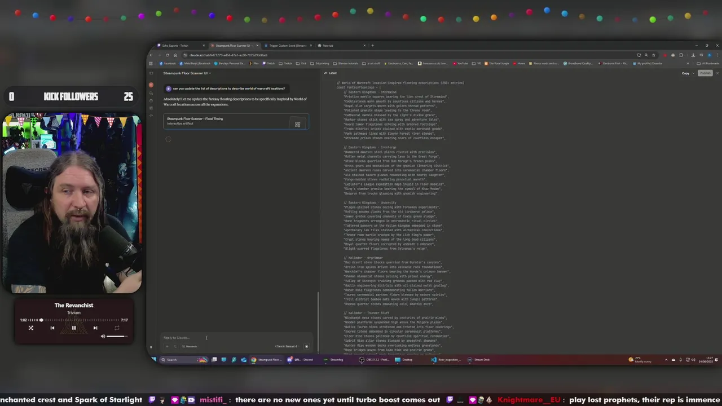This screenshot has width=722, height=406.
Task: Open the Kick bookmark
Action: (302, 63)
